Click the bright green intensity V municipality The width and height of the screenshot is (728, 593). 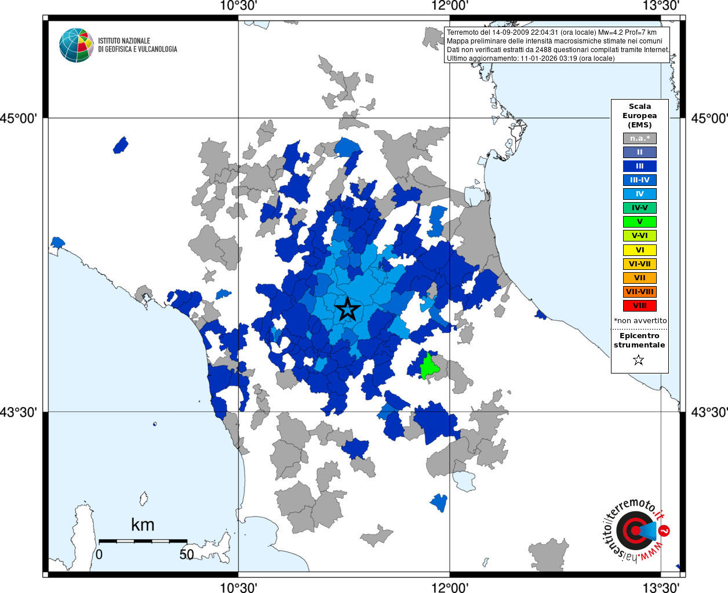pos(429,366)
